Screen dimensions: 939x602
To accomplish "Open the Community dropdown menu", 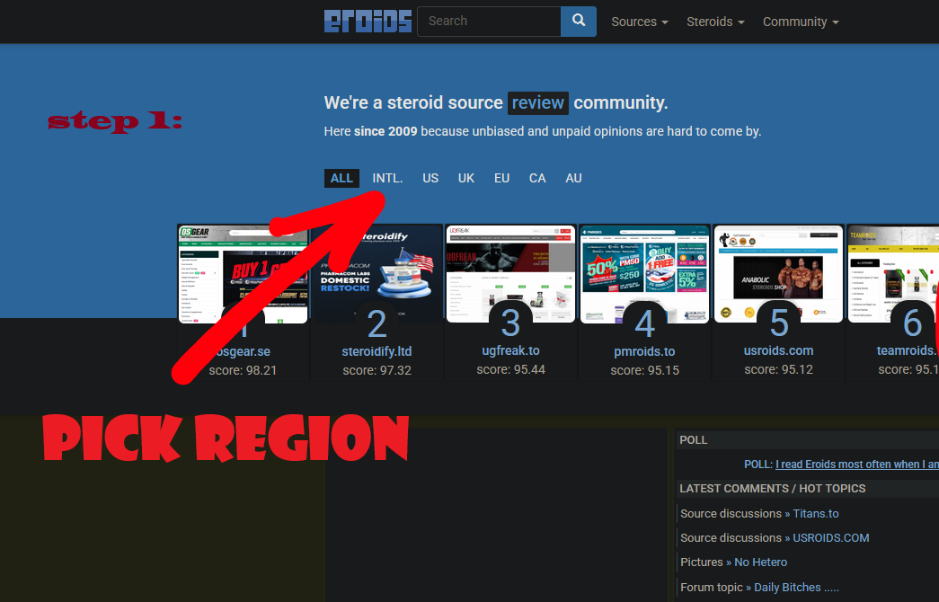I will tap(801, 22).
